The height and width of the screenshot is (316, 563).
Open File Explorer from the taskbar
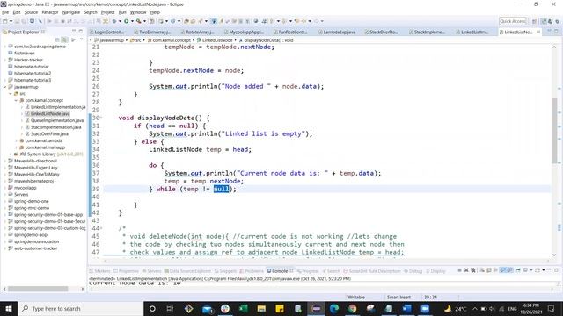pos(261,308)
